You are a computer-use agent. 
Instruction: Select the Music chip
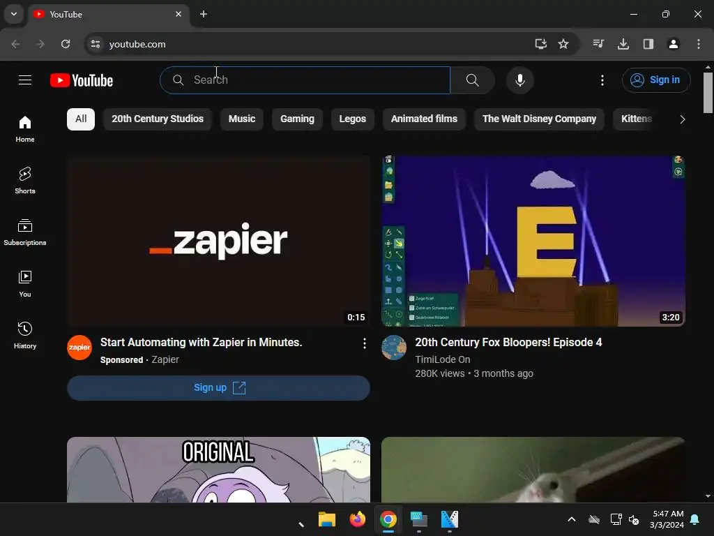coord(242,119)
